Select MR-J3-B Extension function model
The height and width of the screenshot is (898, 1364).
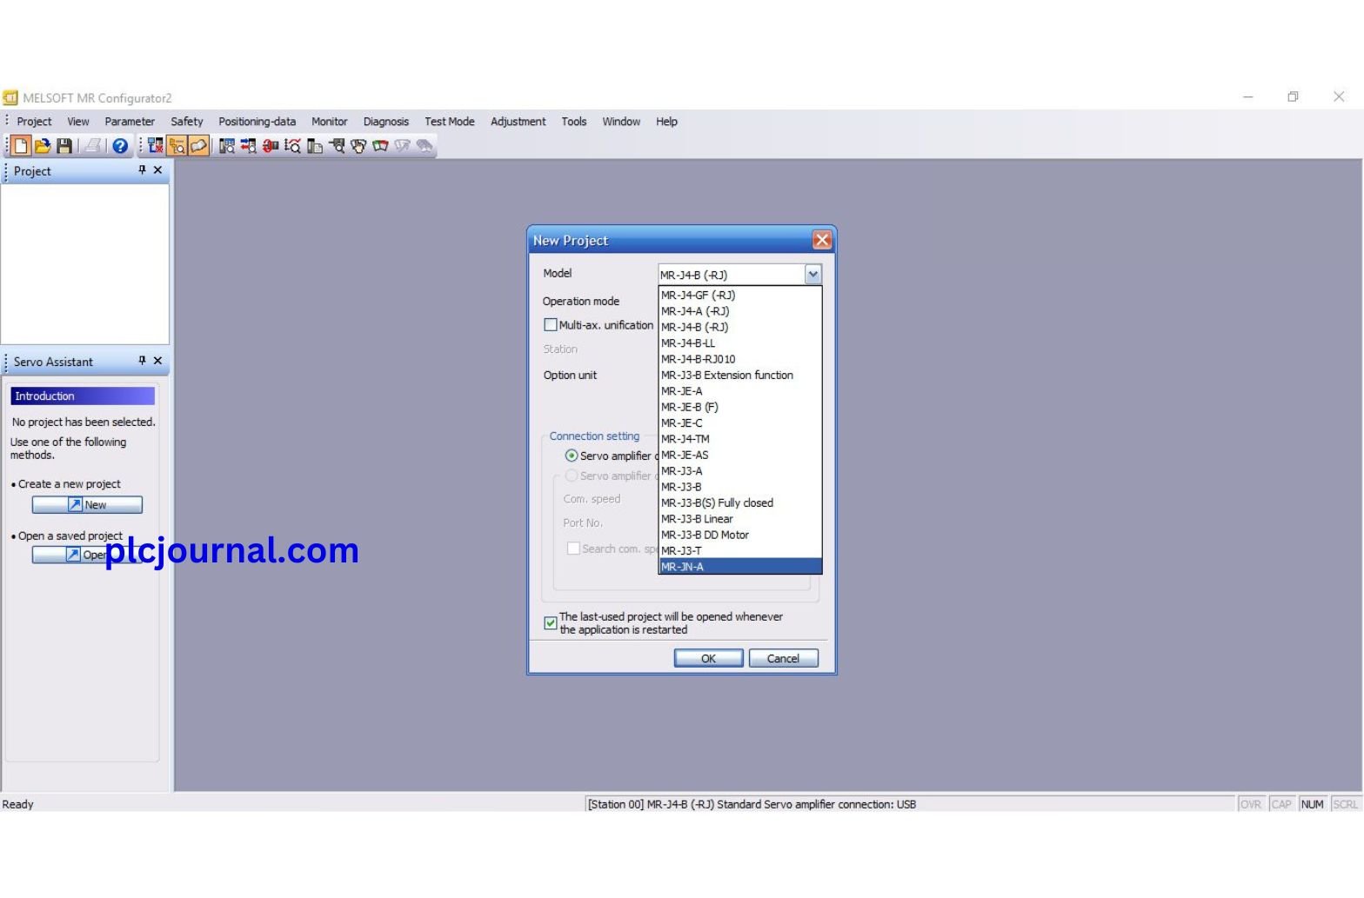[x=740, y=376]
